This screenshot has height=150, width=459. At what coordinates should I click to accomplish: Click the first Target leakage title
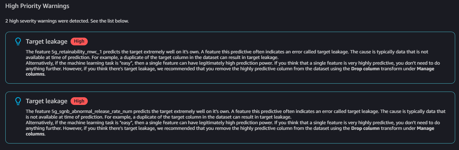coord(47,42)
